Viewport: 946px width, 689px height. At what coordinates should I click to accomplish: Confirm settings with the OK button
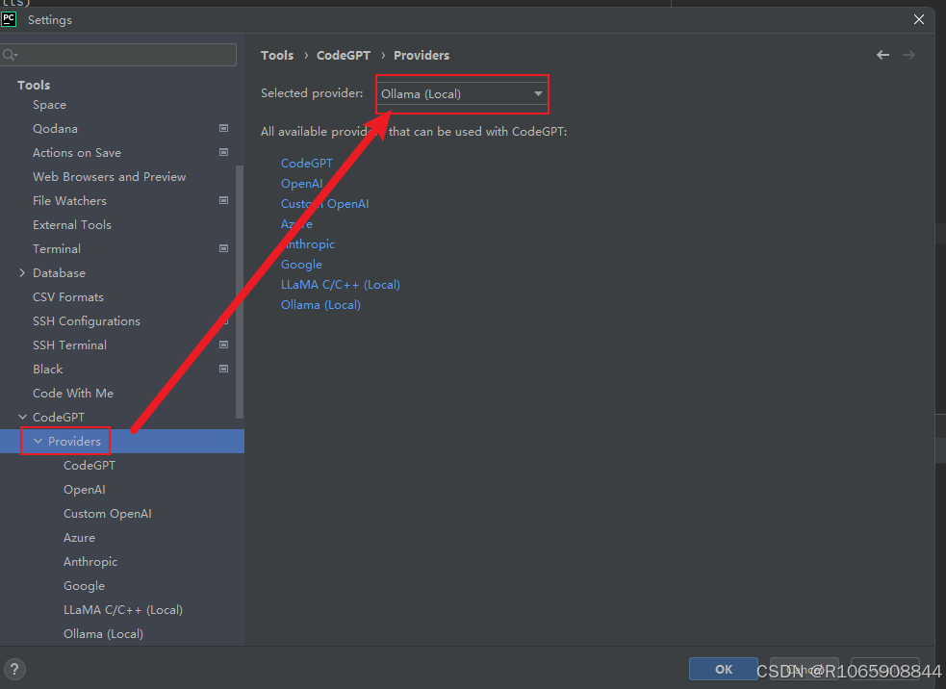coord(724,669)
